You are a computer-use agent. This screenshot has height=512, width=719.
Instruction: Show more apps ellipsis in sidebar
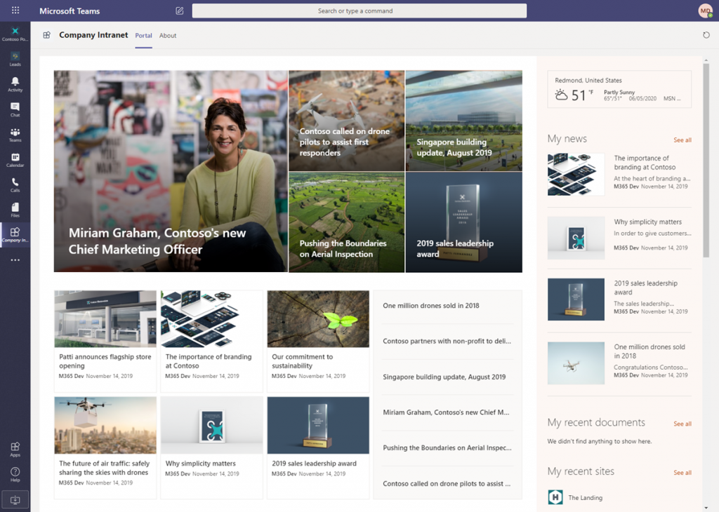tap(15, 260)
